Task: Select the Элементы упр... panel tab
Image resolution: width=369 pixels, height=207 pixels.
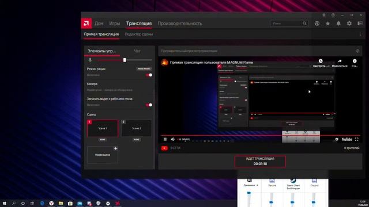Action: coord(101,51)
